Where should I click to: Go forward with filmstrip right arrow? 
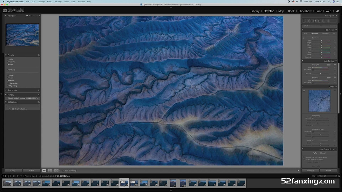(x=21, y=176)
